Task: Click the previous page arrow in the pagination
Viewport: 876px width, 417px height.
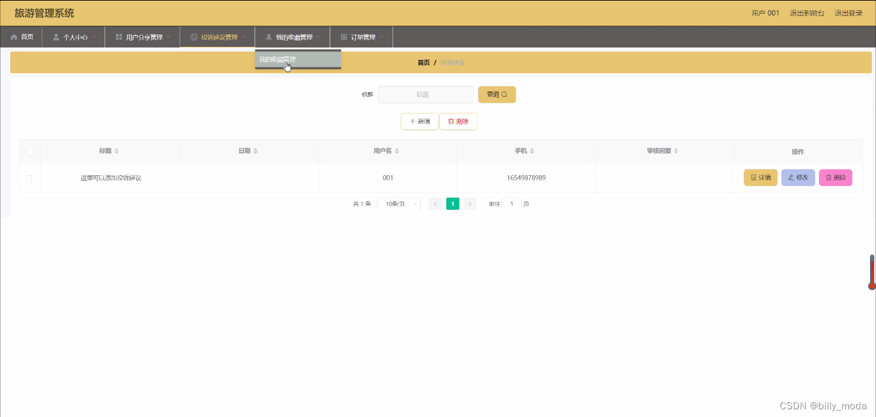Action: click(x=435, y=204)
